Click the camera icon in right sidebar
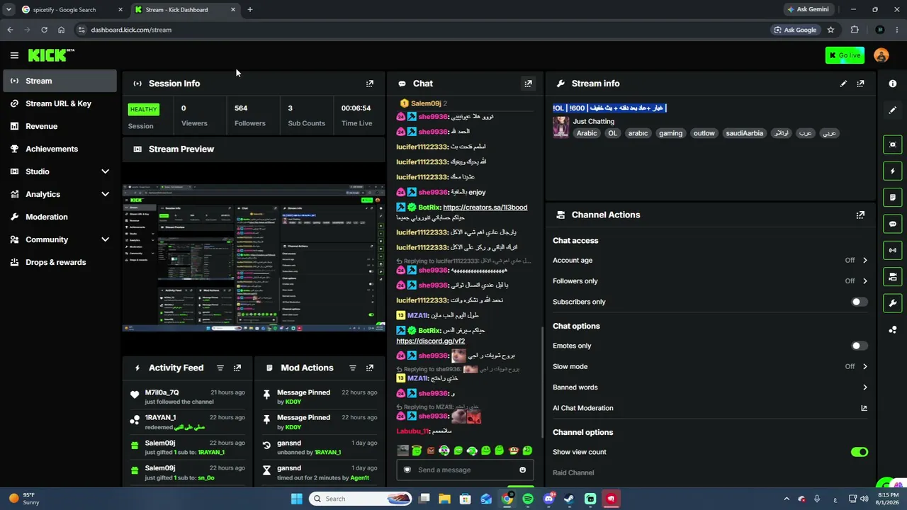The height and width of the screenshot is (510, 907). click(x=893, y=144)
